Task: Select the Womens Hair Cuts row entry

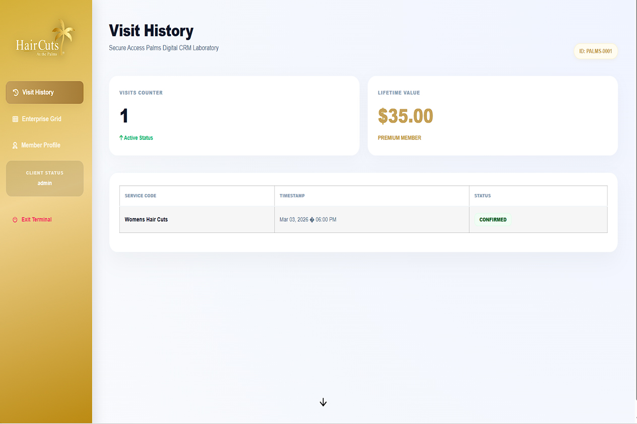Action: (x=146, y=220)
